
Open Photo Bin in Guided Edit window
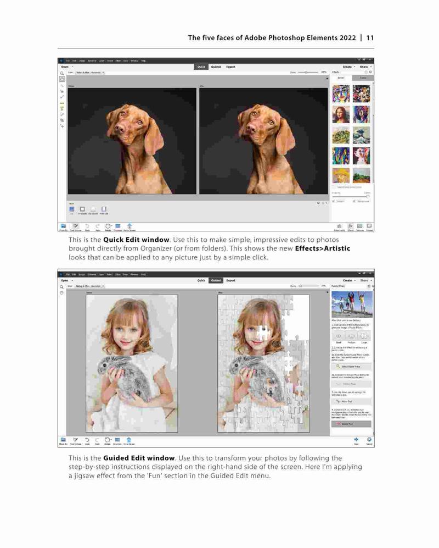click(63, 441)
